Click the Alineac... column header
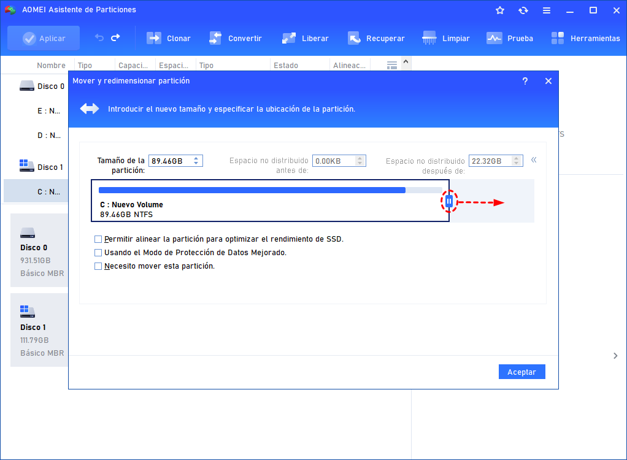The height and width of the screenshot is (460, 627). (349, 66)
